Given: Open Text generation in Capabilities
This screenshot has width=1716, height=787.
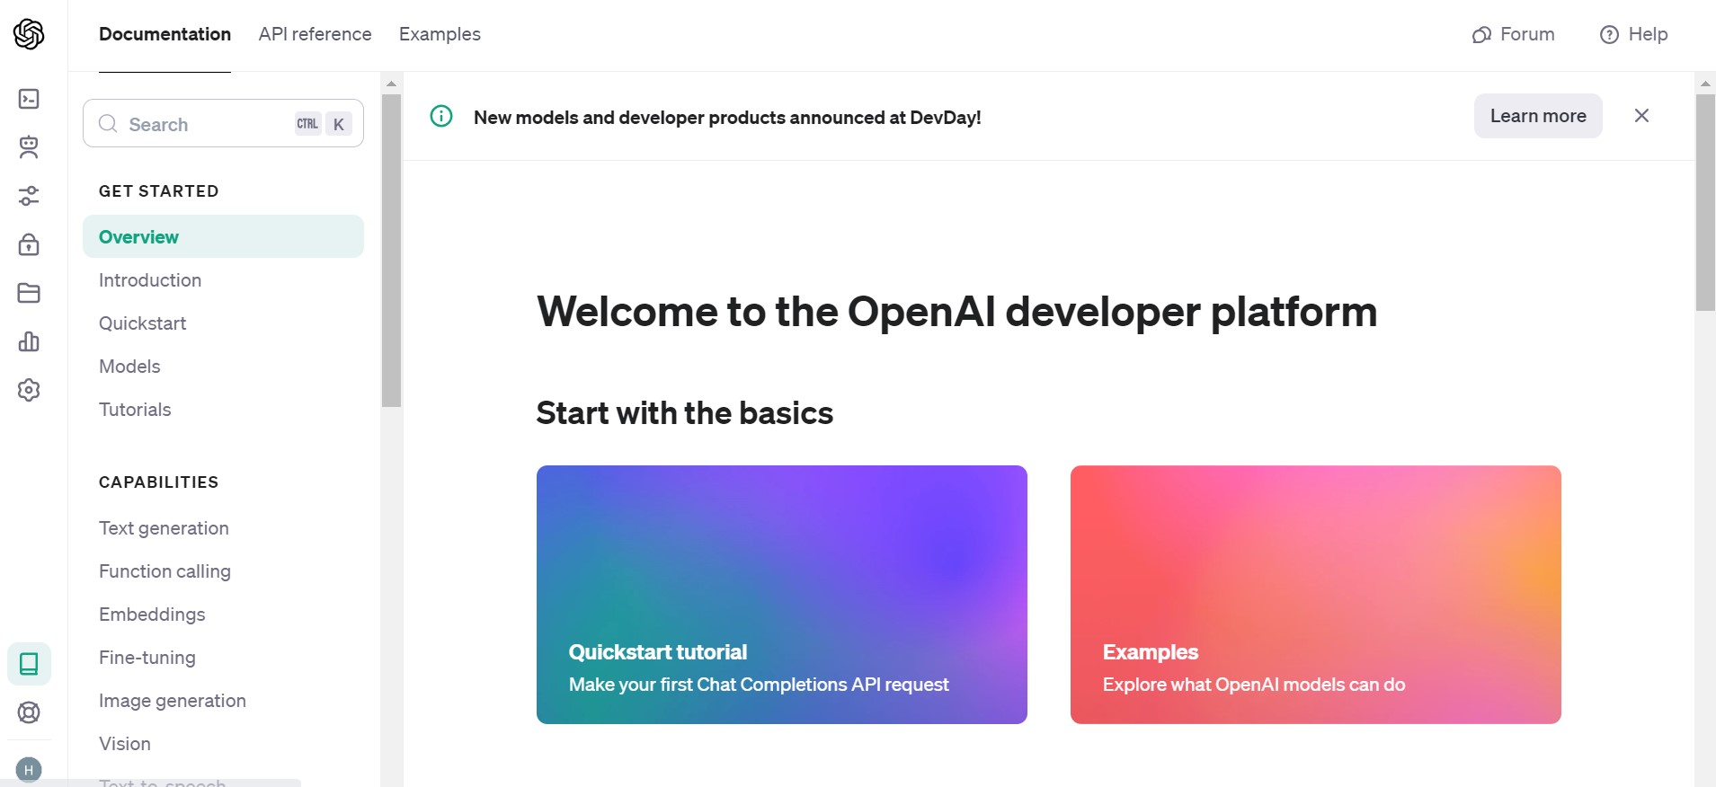Looking at the screenshot, I should click(164, 528).
